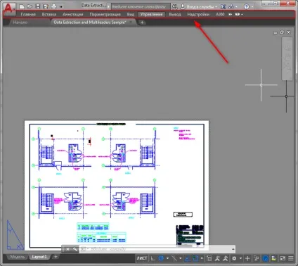298x266 pixels.
Task: Click the binoculars search icon
Action: click(x=174, y=7)
